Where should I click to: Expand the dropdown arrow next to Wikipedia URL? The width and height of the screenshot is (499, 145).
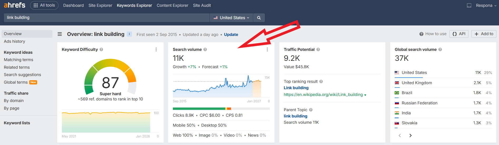click(x=365, y=95)
